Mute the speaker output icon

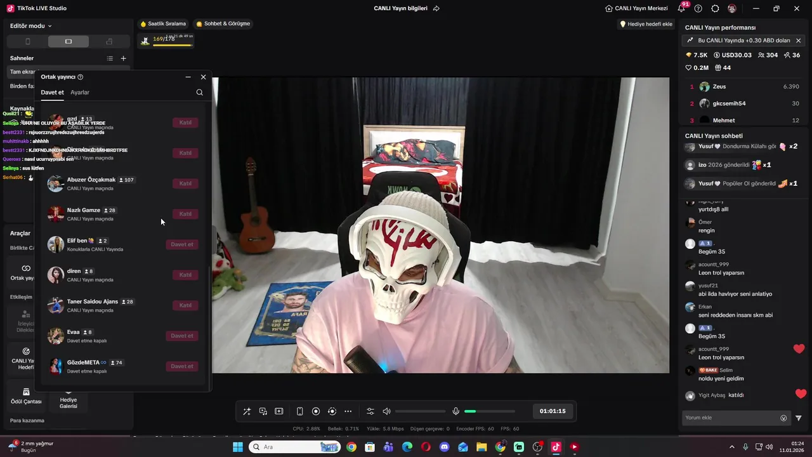coord(387,411)
